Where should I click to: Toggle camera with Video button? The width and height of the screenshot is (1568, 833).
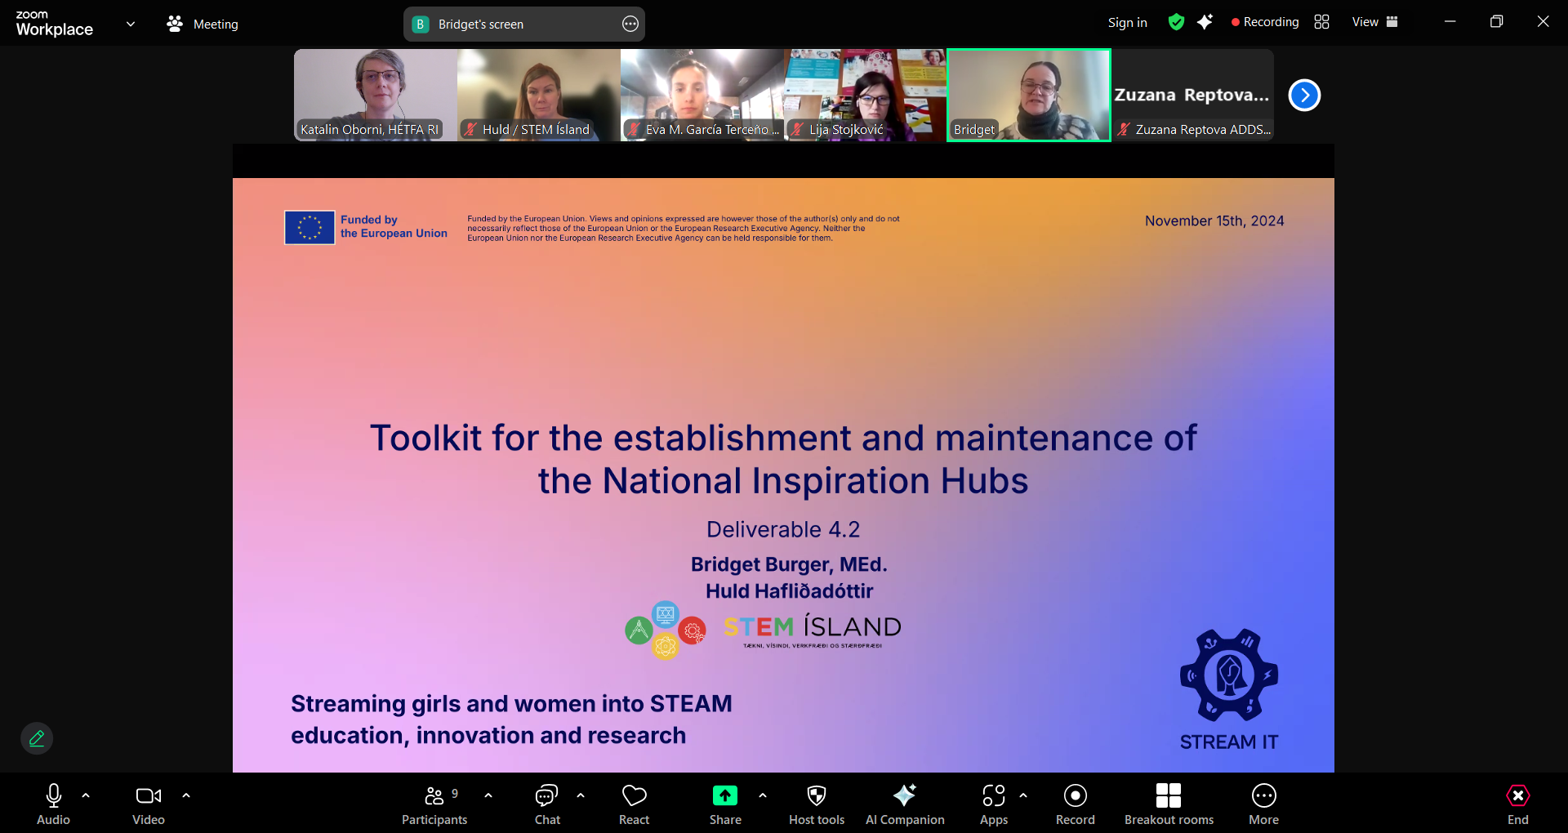click(148, 804)
